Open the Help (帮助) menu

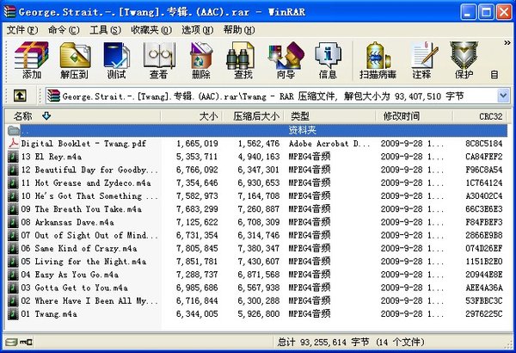point(239,30)
